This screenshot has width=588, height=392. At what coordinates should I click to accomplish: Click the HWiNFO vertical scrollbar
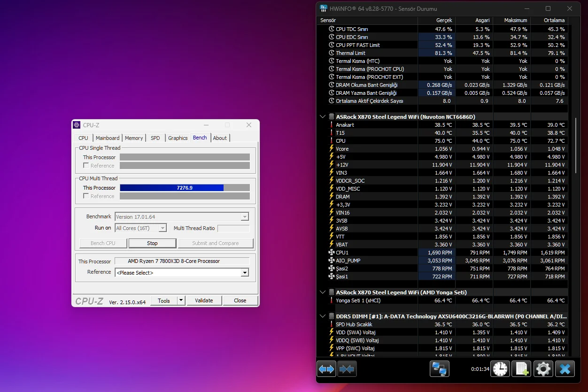coord(576,146)
